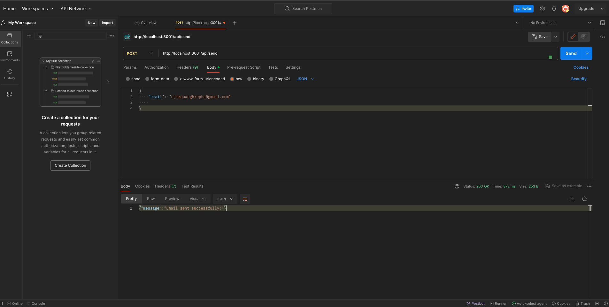Switch to Raw response view
This screenshot has width=609, height=307.
coord(151,199)
